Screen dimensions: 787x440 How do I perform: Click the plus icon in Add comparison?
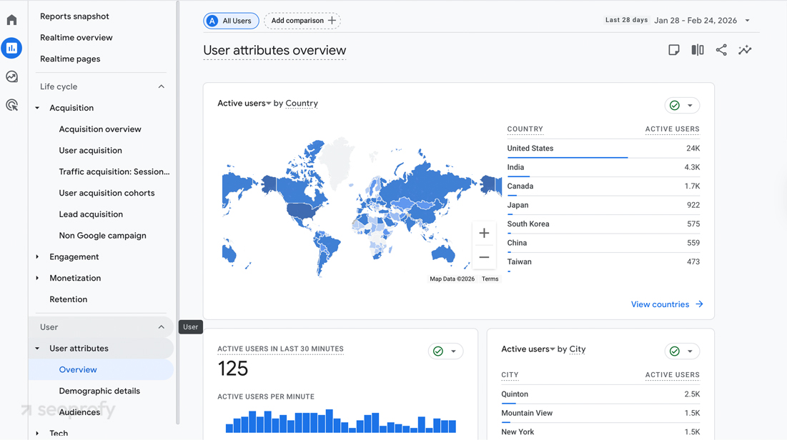click(332, 21)
